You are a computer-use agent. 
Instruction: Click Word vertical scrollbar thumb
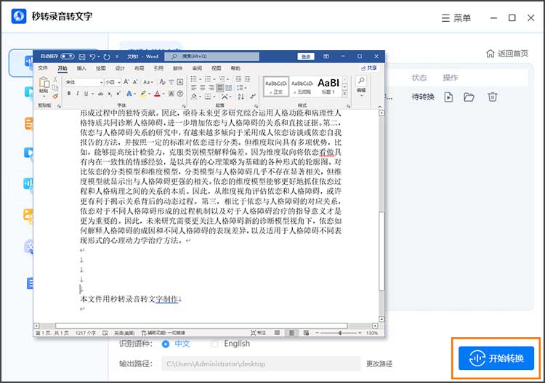tap(381, 250)
